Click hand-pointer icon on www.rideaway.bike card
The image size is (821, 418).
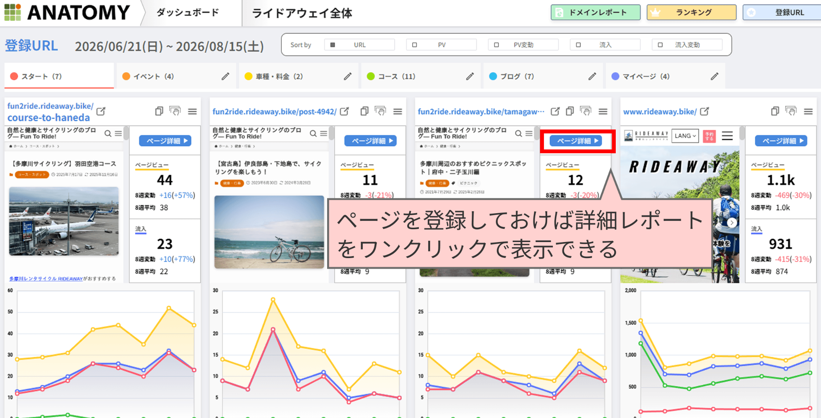791,111
